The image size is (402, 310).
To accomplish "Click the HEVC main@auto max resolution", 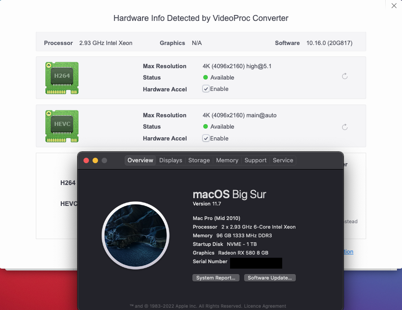I will (240, 115).
